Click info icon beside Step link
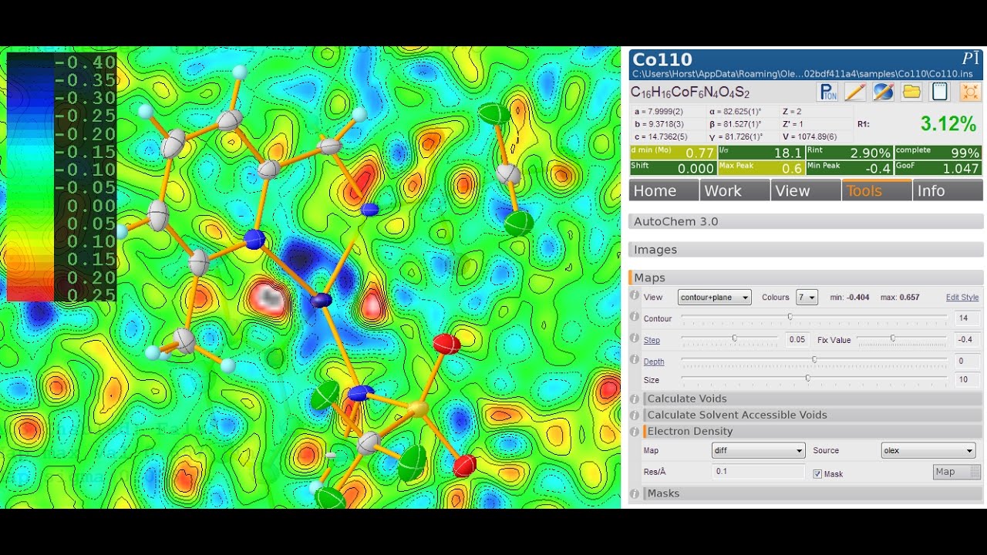 635,339
